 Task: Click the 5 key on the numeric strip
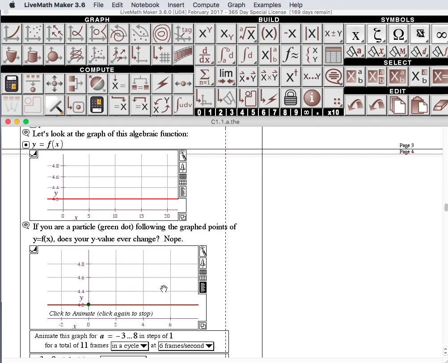pos(253,113)
